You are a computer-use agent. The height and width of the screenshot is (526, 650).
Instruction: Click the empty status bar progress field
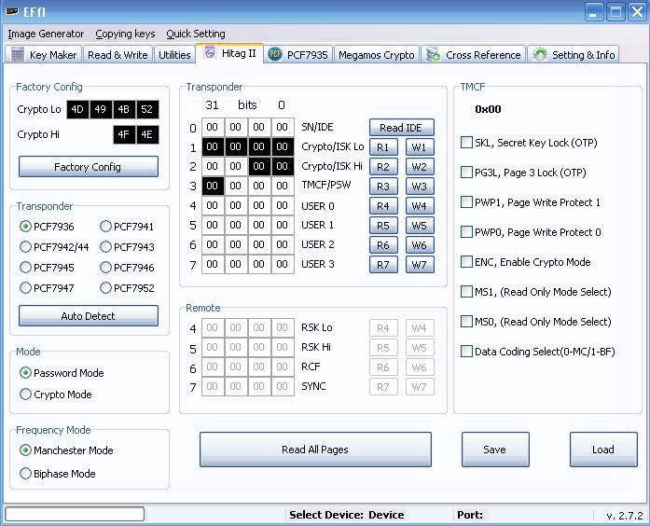coord(75,514)
